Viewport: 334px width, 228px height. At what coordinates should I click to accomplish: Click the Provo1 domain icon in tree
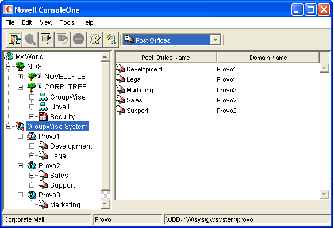click(32, 136)
